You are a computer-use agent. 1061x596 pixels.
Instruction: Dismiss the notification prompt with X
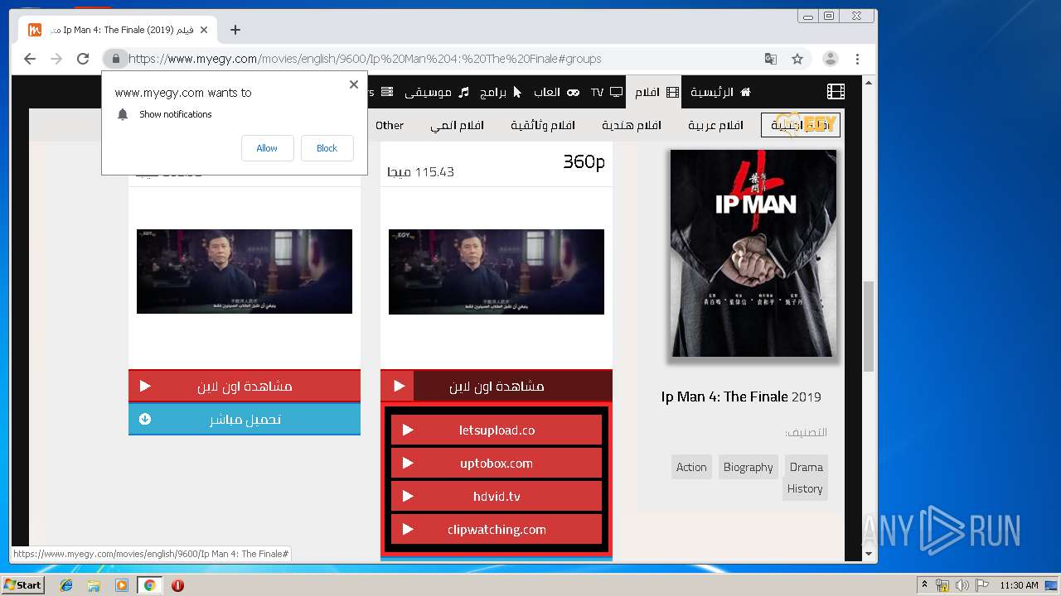click(354, 84)
